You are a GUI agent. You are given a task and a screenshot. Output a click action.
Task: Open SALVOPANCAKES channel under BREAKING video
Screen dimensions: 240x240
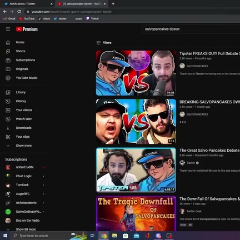(x=197, y=114)
